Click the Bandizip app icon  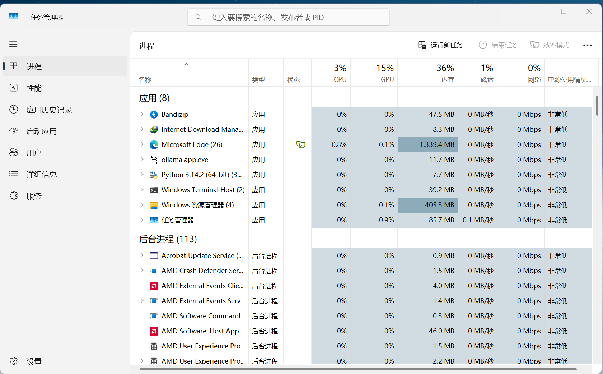click(154, 115)
